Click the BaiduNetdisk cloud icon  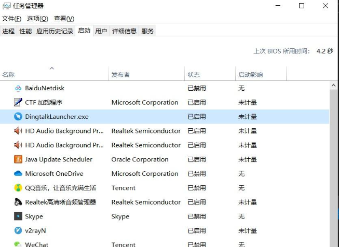pos(18,88)
